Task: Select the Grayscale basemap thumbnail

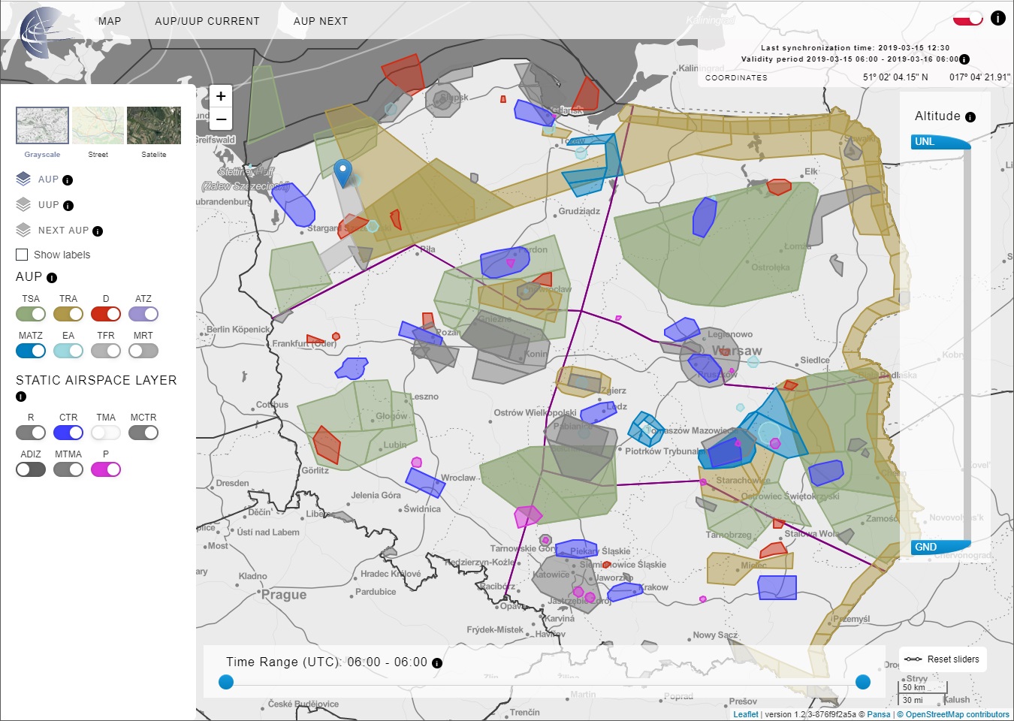Action: 42,125
